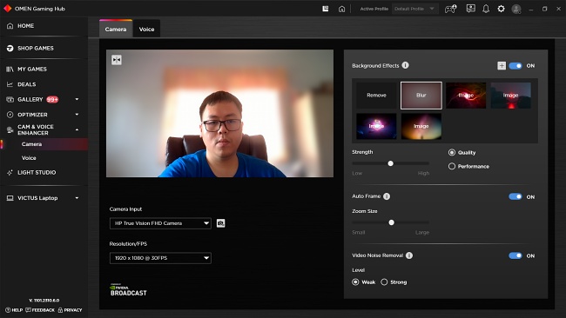Open the Resolution/FPS dropdown
Screen dimensions: 566x318
tap(160, 258)
